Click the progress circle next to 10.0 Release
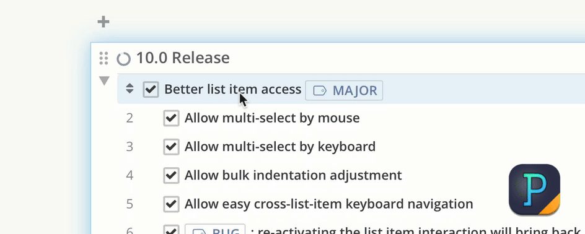 [123, 59]
